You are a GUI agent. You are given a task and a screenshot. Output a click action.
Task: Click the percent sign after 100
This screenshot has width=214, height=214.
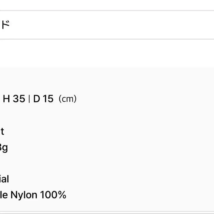(62, 195)
